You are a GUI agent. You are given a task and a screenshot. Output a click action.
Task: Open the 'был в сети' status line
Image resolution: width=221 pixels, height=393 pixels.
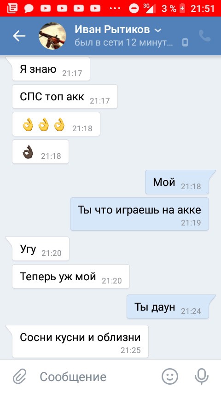click(124, 42)
